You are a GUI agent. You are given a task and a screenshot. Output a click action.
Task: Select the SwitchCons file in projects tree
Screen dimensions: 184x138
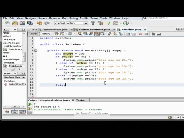pyautogui.click(x=15, y=49)
